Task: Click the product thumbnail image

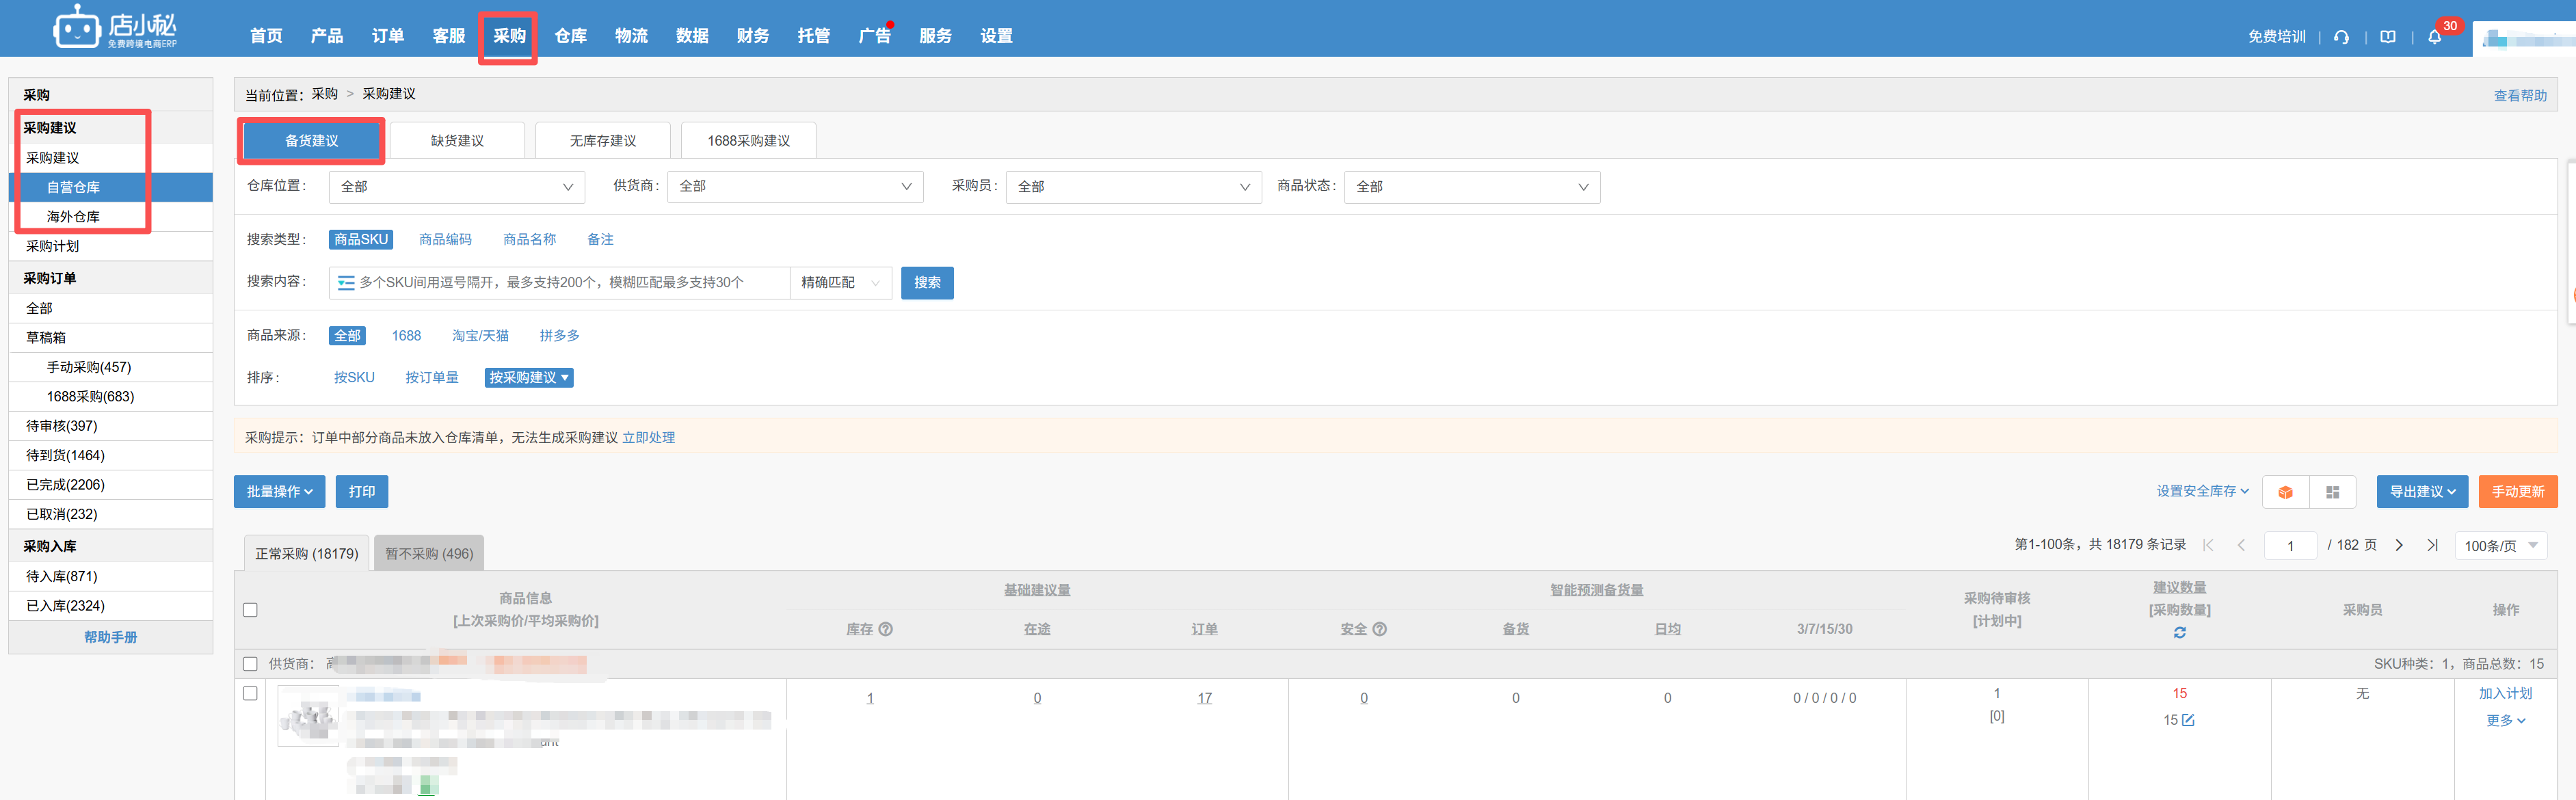Action: [308, 716]
